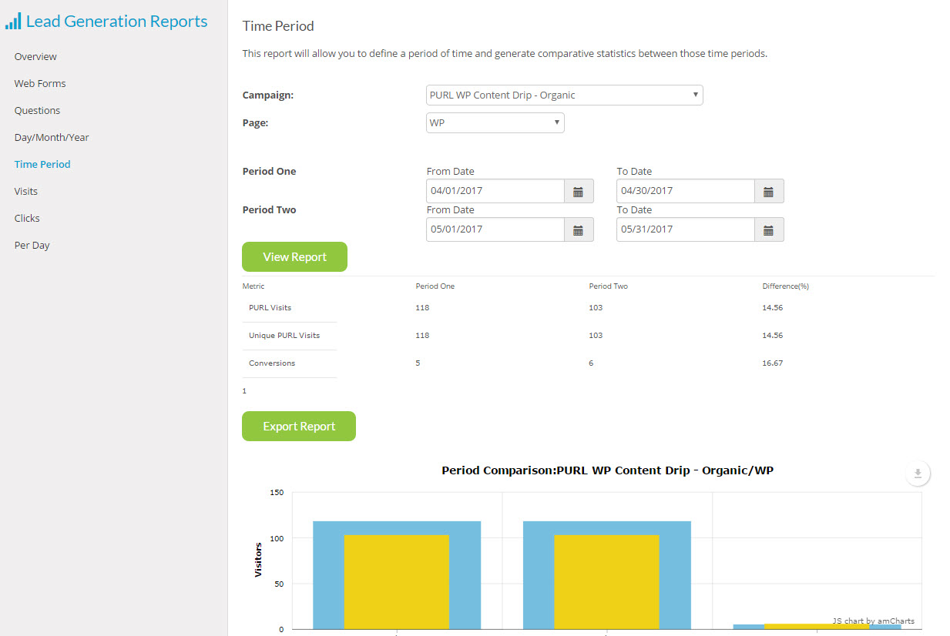Click the Difference(%) column header
The height and width of the screenshot is (636, 950).
(x=786, y=286)
